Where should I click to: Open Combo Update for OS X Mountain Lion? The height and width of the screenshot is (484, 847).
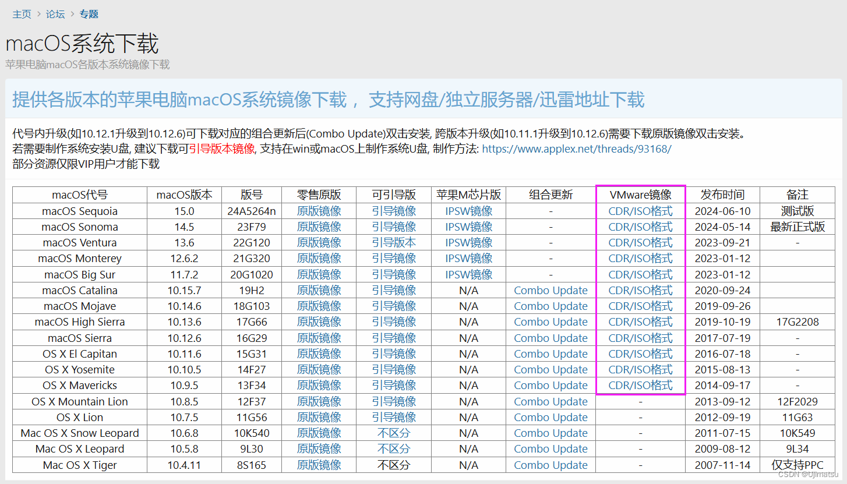pyautogui.click(x=550, y=401)
